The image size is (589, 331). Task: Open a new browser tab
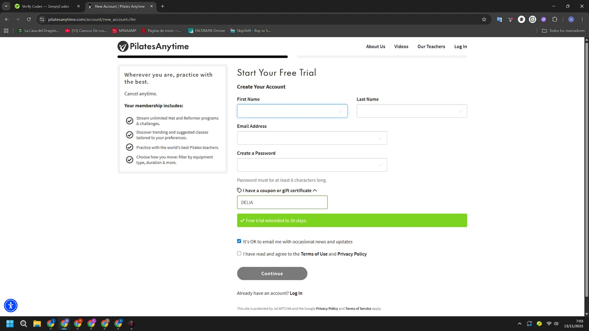(x=163, y=6)
